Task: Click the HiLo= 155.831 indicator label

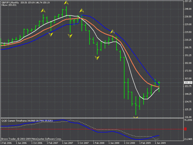Action: click(9, 5)
